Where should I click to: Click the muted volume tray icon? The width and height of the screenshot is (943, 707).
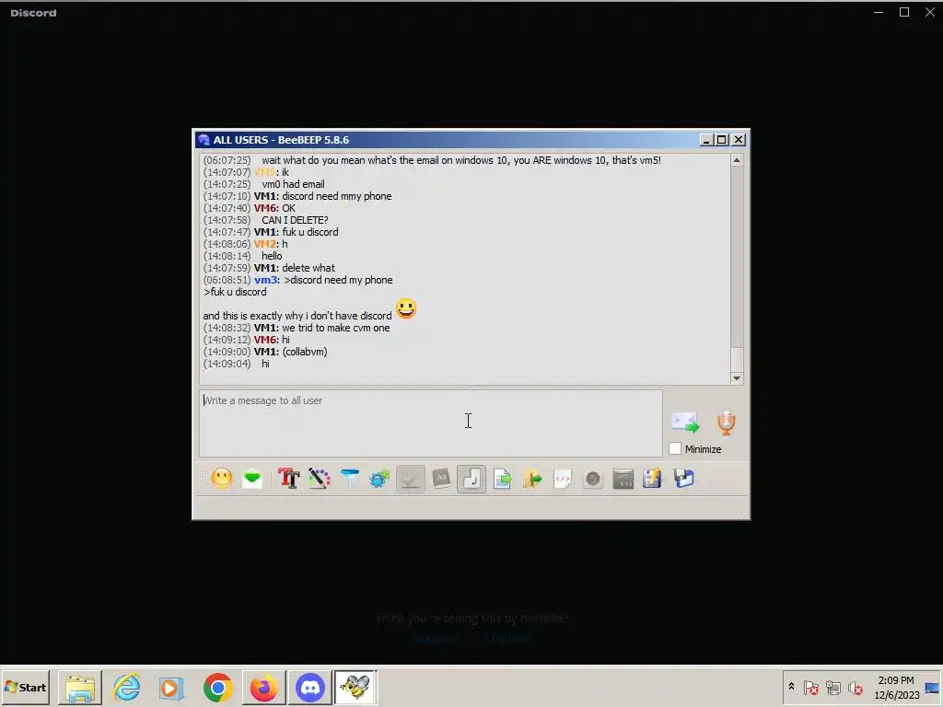click(x=855, y=687)
